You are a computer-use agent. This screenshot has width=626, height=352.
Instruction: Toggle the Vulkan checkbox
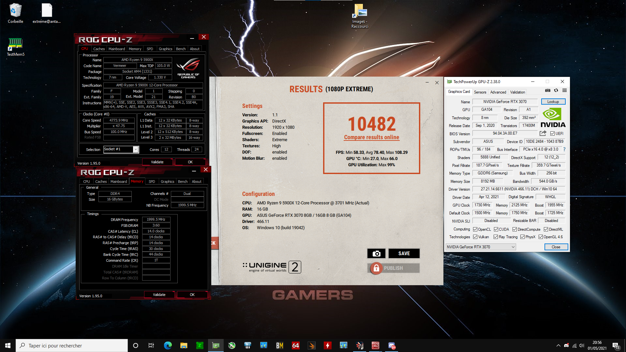coord(475,237)
